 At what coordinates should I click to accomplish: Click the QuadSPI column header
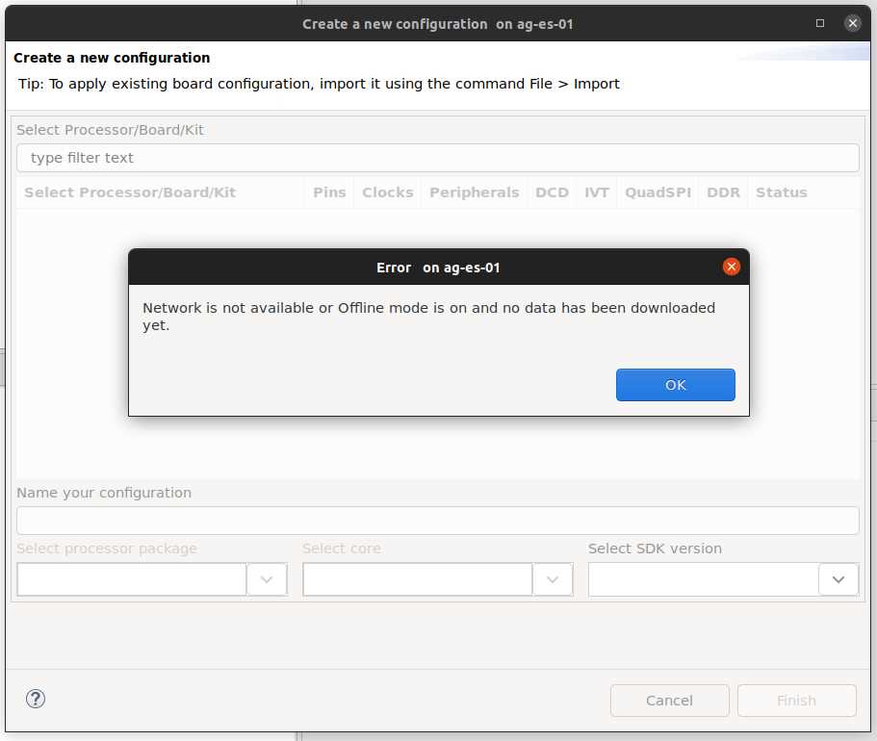click(x=658, y=192)
